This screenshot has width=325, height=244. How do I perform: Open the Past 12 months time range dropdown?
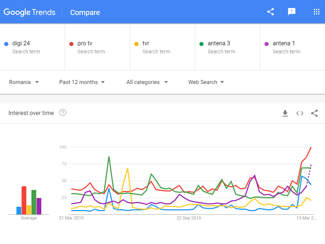point(82,82)
